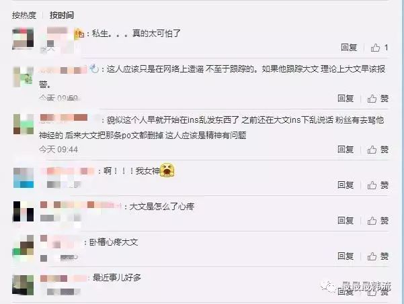Viewport: 404px width, 304px height.
Task: Open avatar of the first commenter
Action: [23, 38]
